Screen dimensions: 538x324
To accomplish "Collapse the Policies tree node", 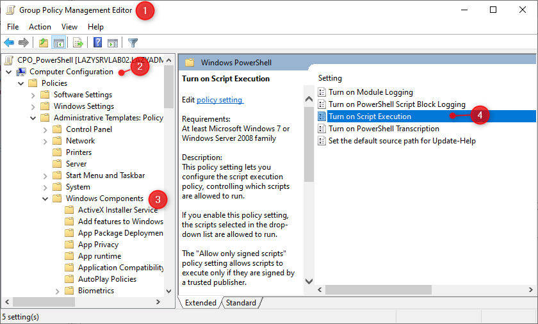I will point(21,83).
